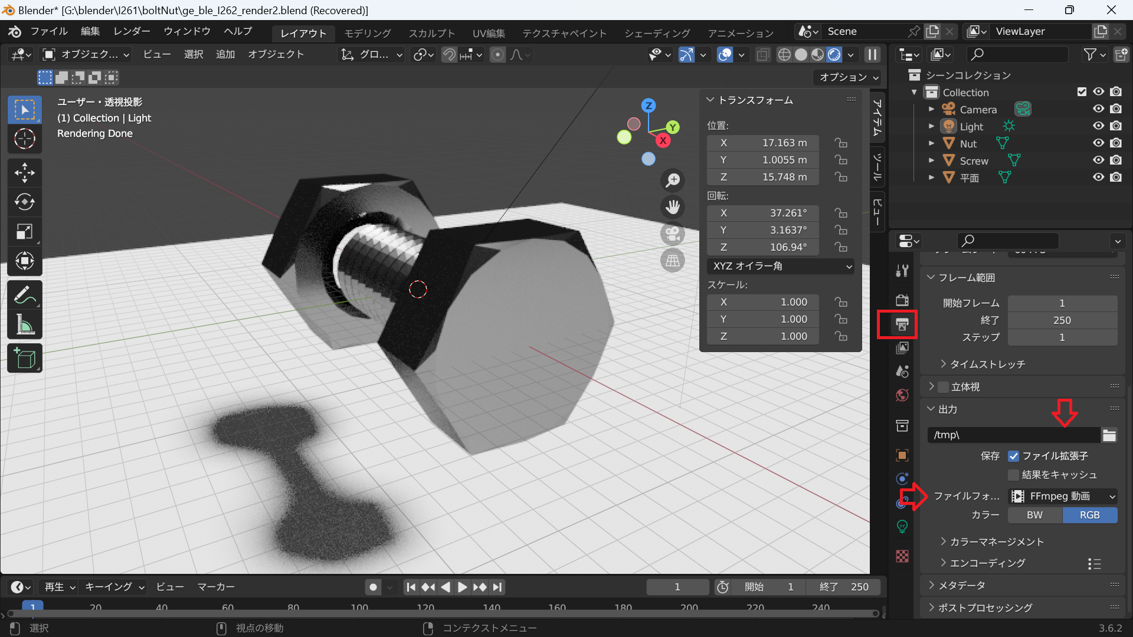This screenshot has height=637, width=1133.
Task: Open the レンダー menu
Action: 131,31
